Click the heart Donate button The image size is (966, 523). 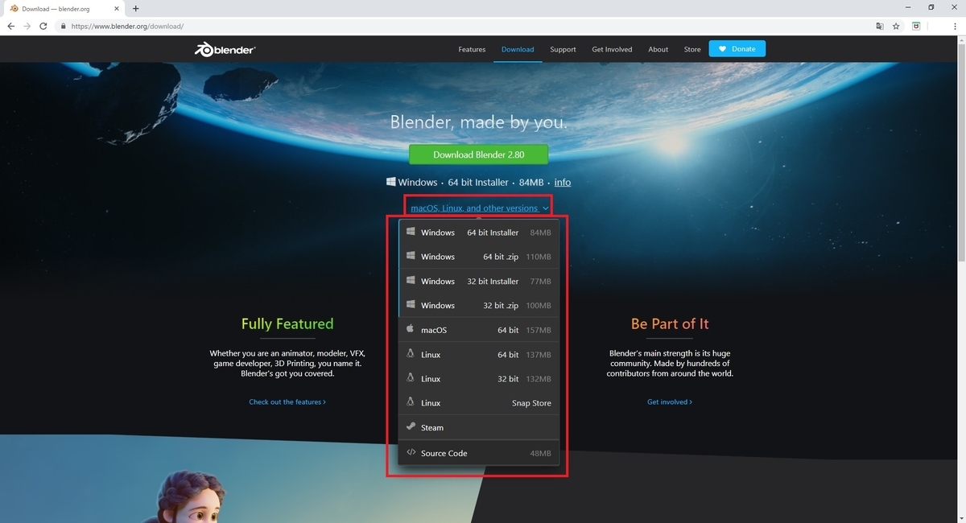coord(737,49)
